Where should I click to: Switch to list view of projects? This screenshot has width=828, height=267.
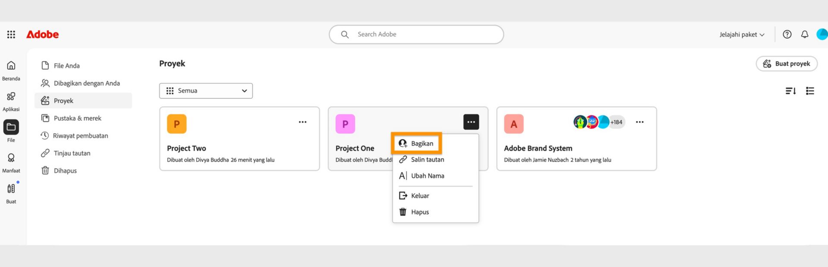coord(810,91)
